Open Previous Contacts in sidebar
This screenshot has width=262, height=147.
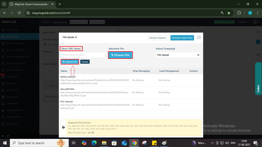(16, 50)
